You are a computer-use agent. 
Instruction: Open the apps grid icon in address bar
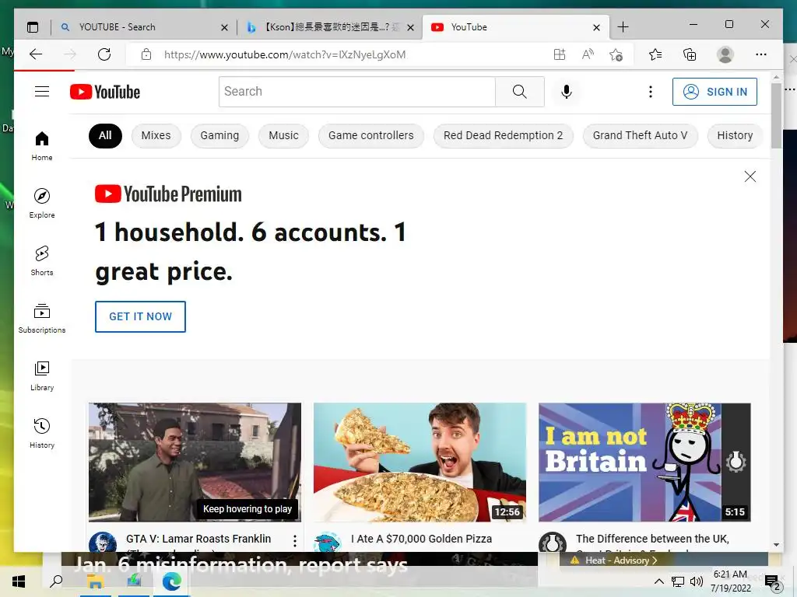(559, 54)
